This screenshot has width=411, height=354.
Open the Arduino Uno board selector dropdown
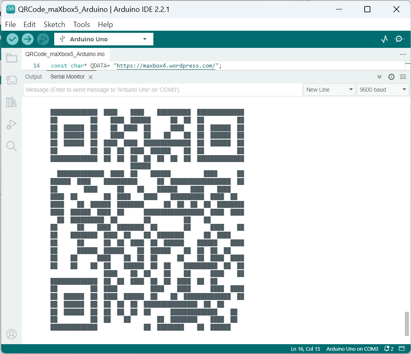coord(104,39)
